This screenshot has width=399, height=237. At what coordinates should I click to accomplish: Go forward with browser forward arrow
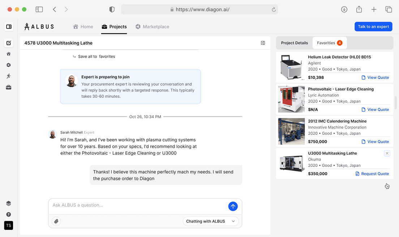click(66, 9)
